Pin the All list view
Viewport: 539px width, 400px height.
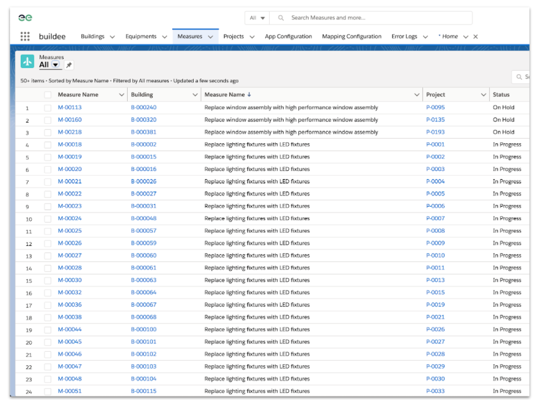tap(69, 65)
